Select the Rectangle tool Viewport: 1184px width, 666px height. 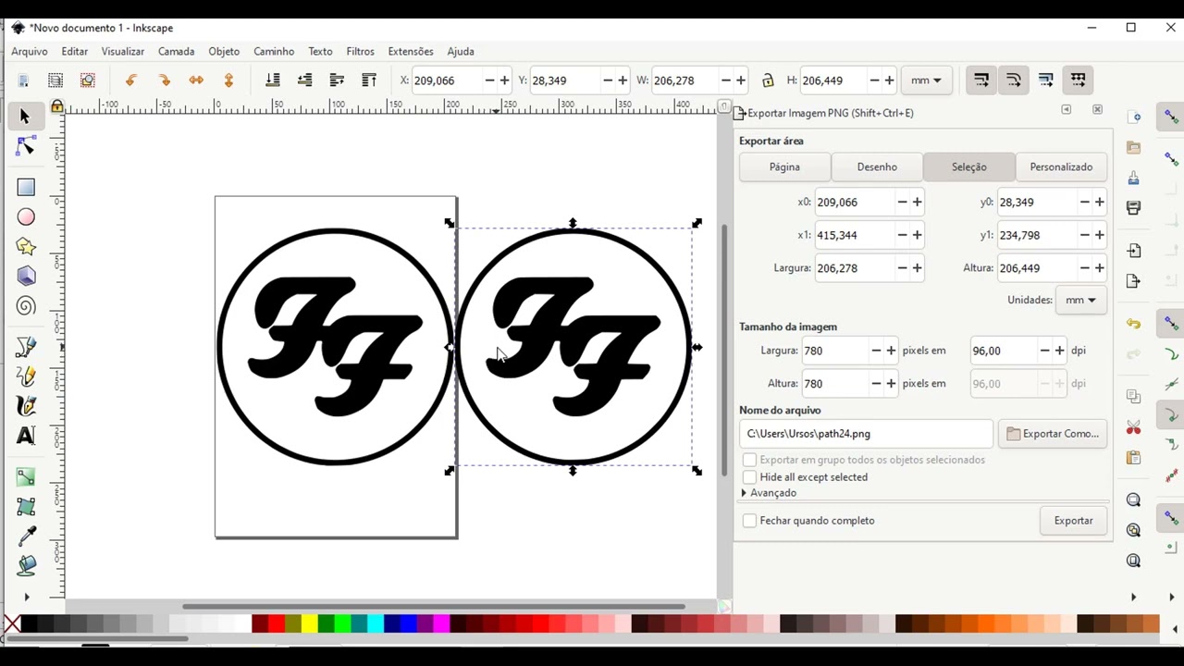tap(26, 187)
